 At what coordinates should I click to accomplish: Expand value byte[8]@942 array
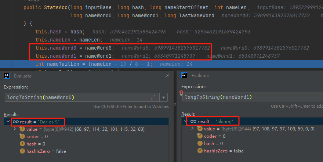point(15,129)
